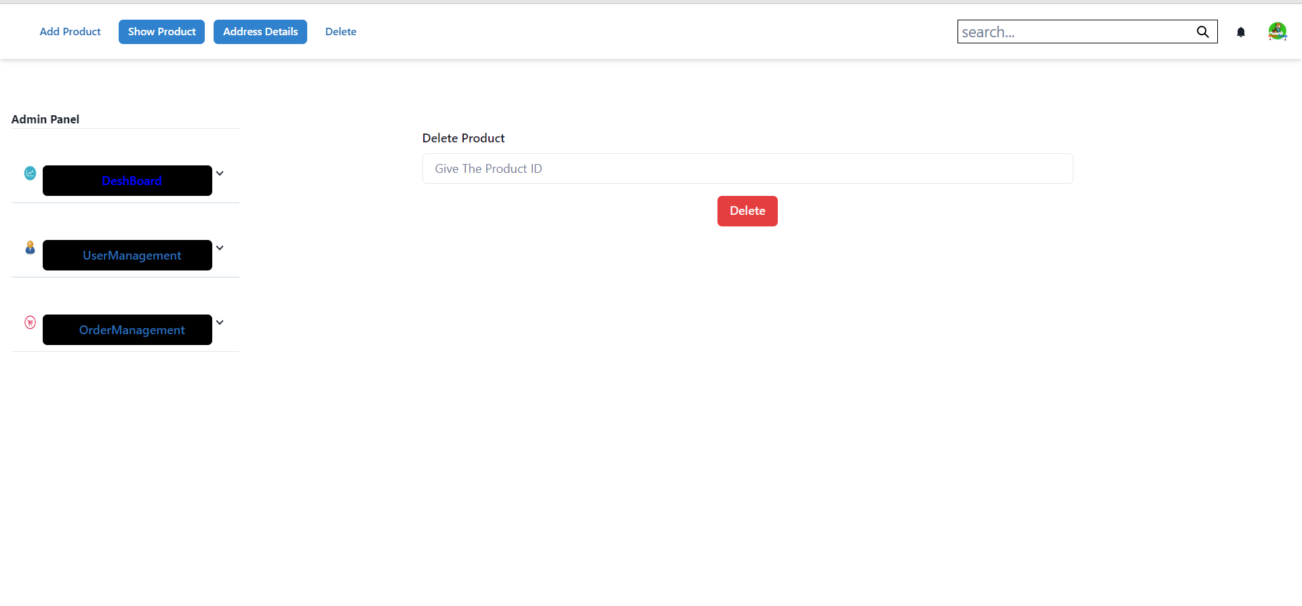
Task: Click the Admin Panel heading
Action: click(x=45, y=119)
